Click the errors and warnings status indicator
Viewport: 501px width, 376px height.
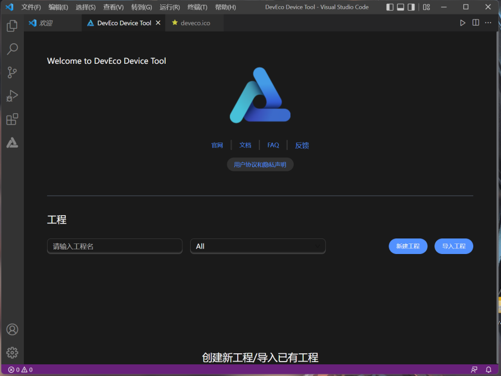coord(21,369)
